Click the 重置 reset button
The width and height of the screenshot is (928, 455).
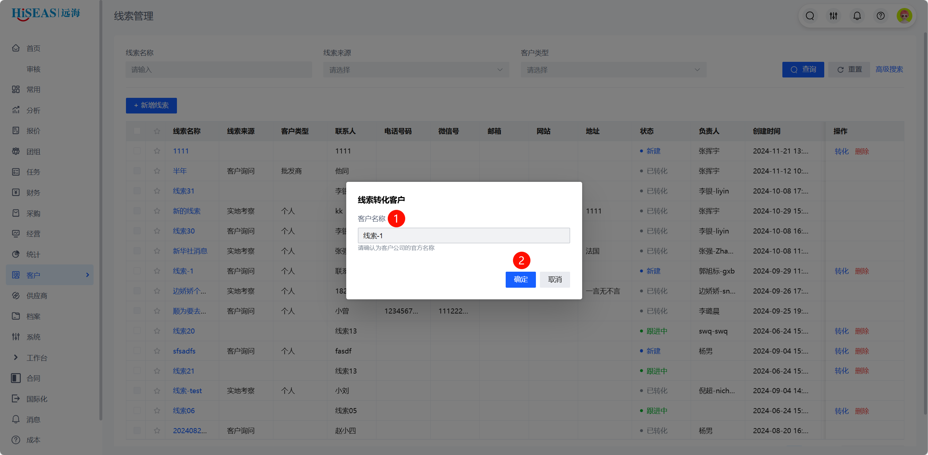pos(849,69)
